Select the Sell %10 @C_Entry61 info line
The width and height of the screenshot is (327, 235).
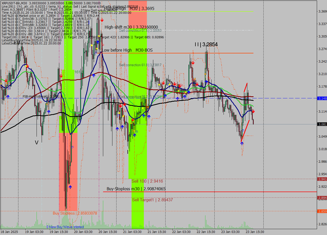(x=45, y=22)
